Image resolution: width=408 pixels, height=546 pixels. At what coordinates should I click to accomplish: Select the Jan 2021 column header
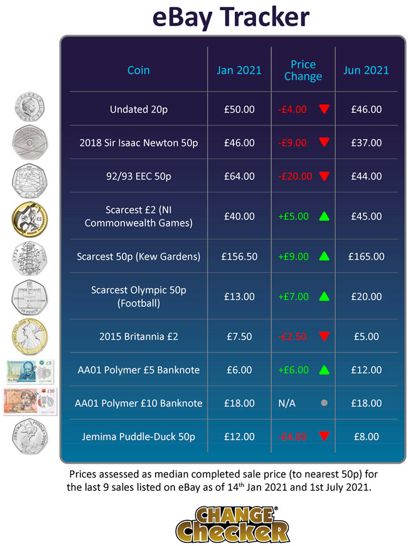click(239, 70)
